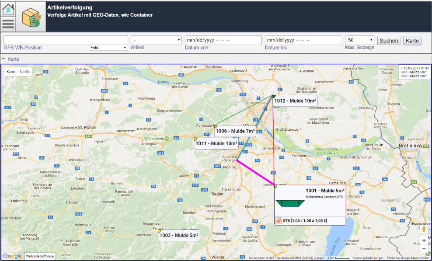Switch map to Satellit view
Image resolution: width=432 pixels, height=261 pixels.
click(24, 72)
